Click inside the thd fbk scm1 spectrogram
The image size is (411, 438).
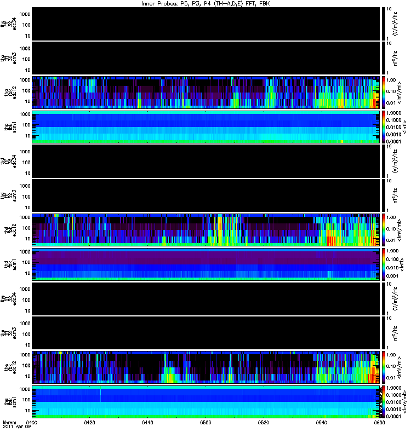206,264
